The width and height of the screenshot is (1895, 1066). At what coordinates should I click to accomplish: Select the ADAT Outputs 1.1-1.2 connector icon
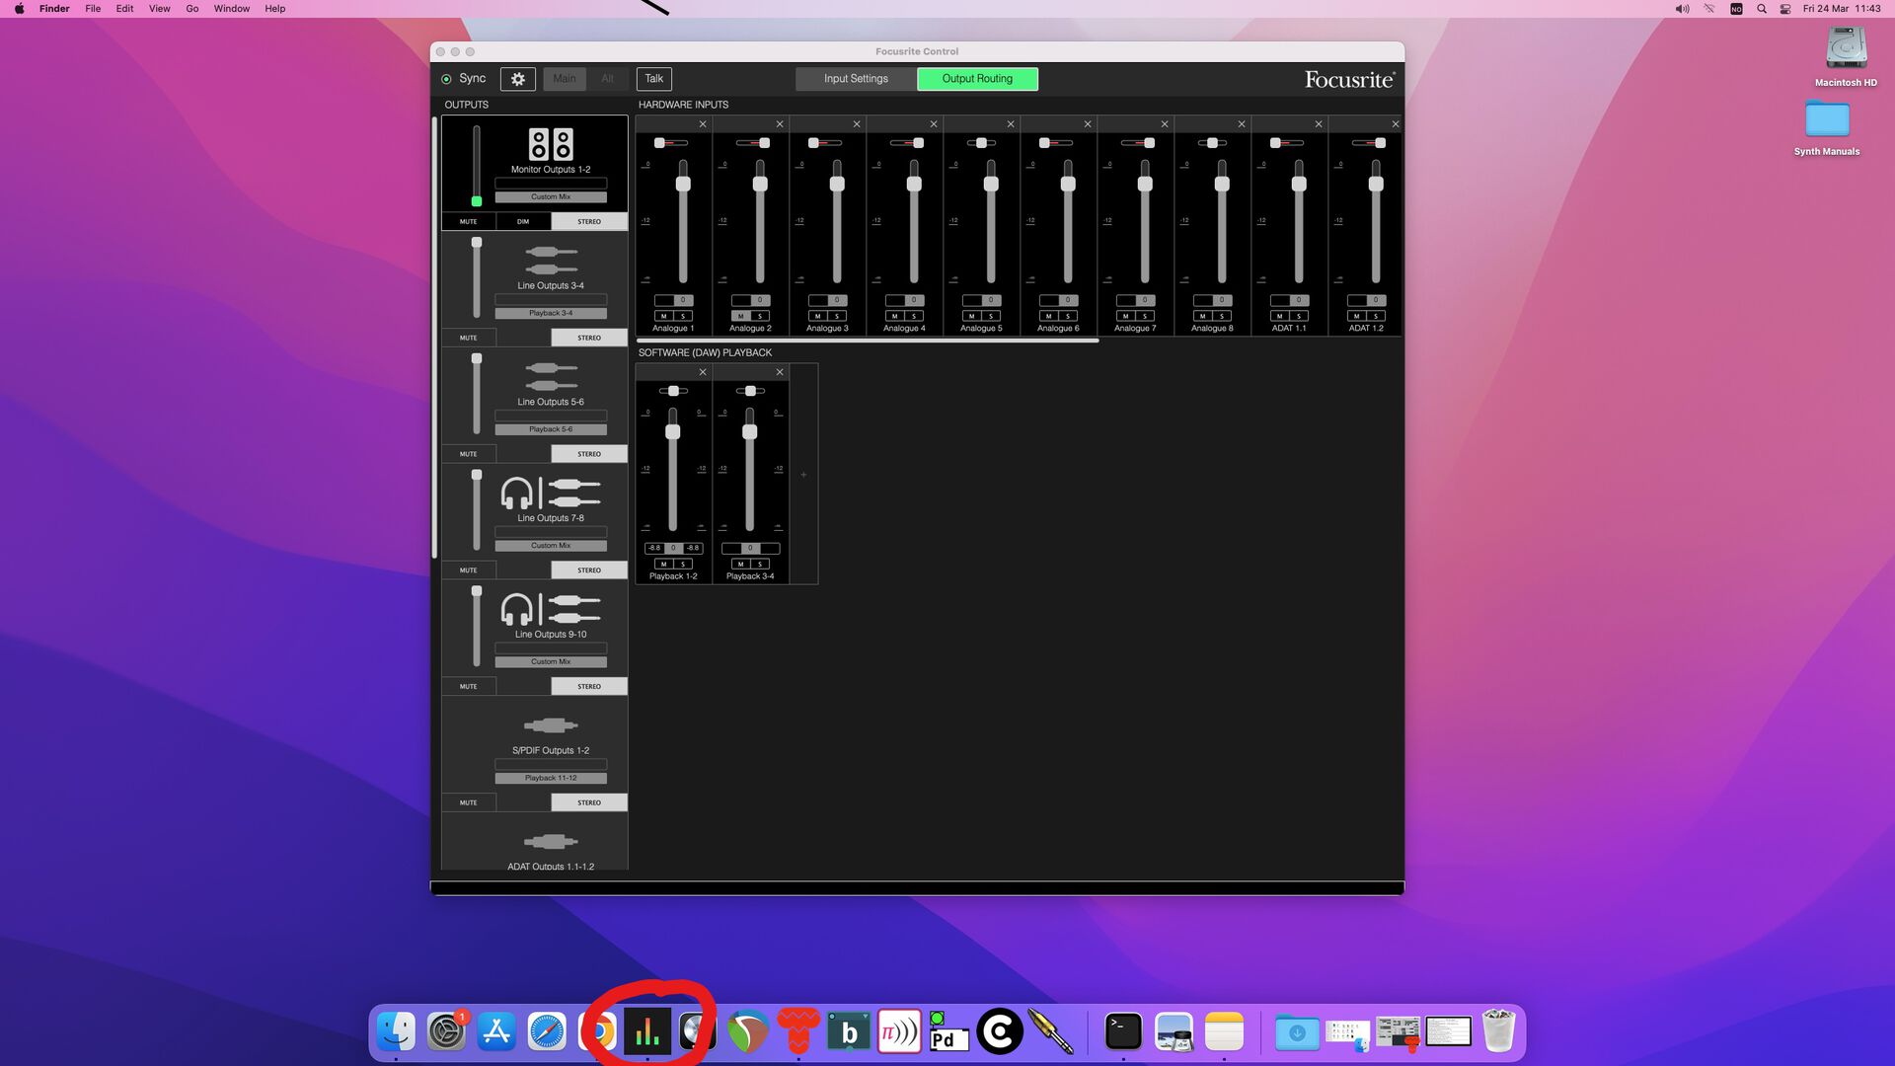(x=551, y=842)
